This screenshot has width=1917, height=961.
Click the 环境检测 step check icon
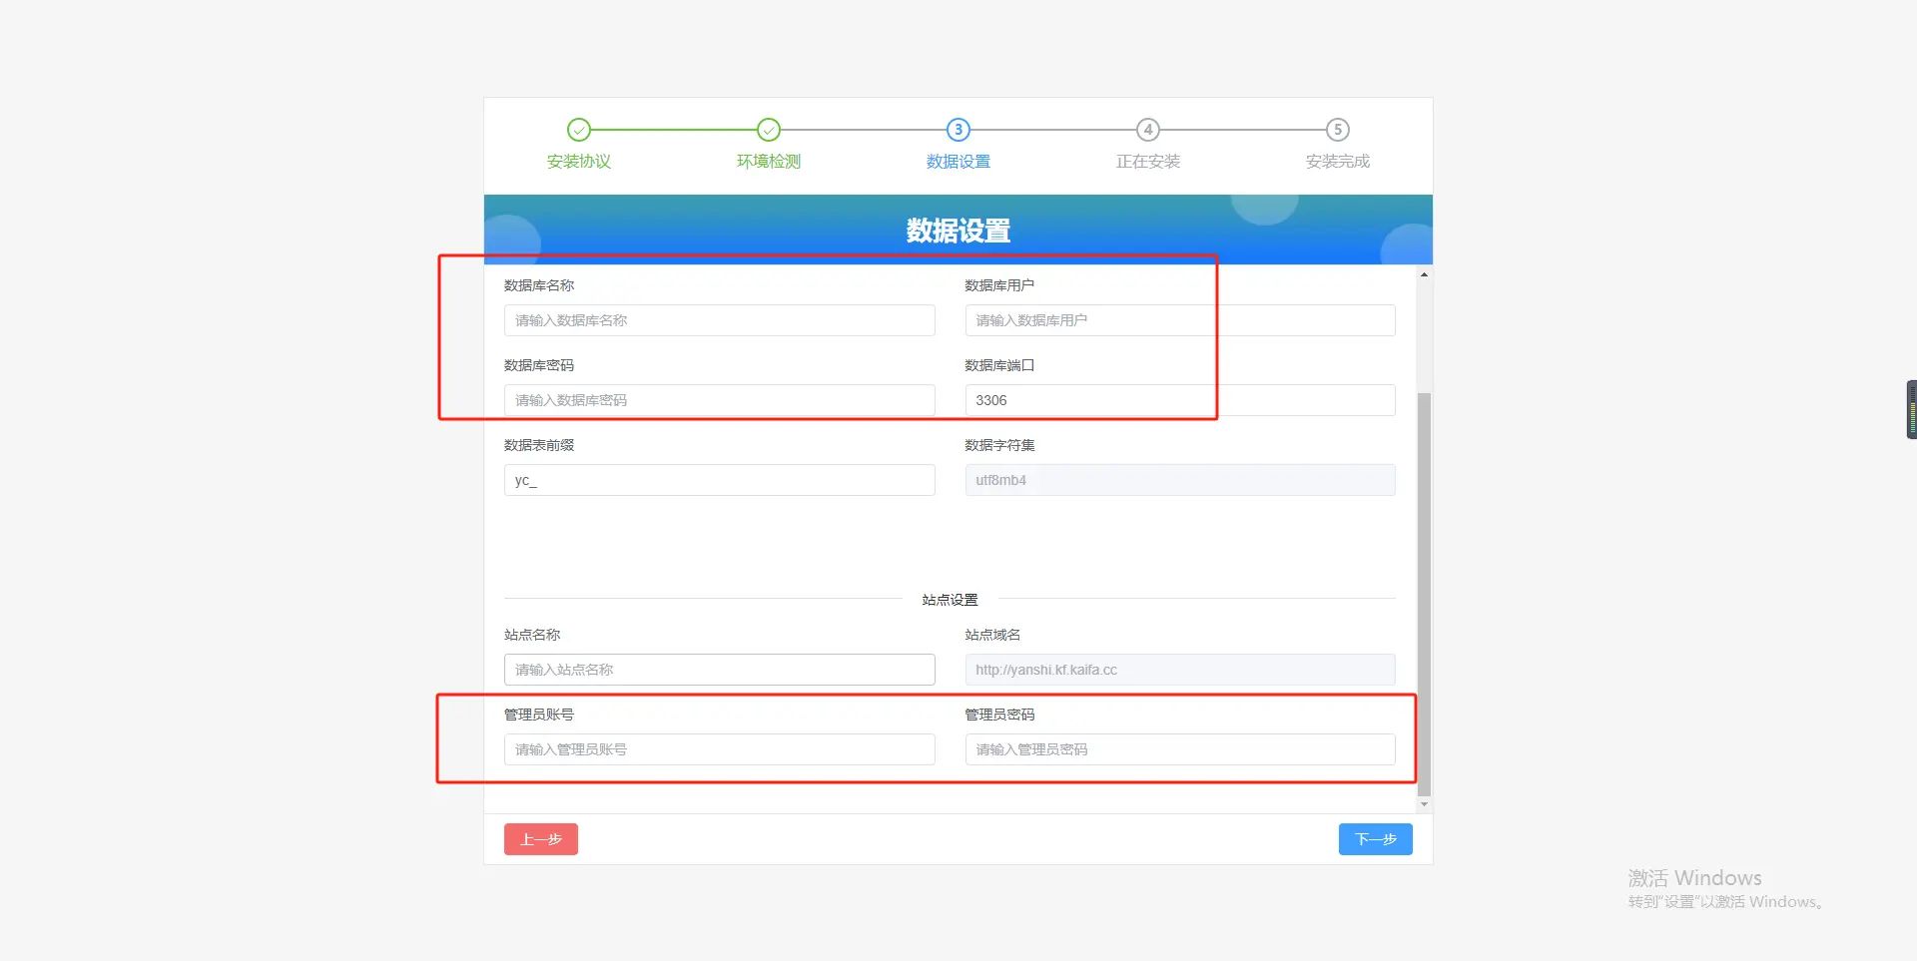769,130
